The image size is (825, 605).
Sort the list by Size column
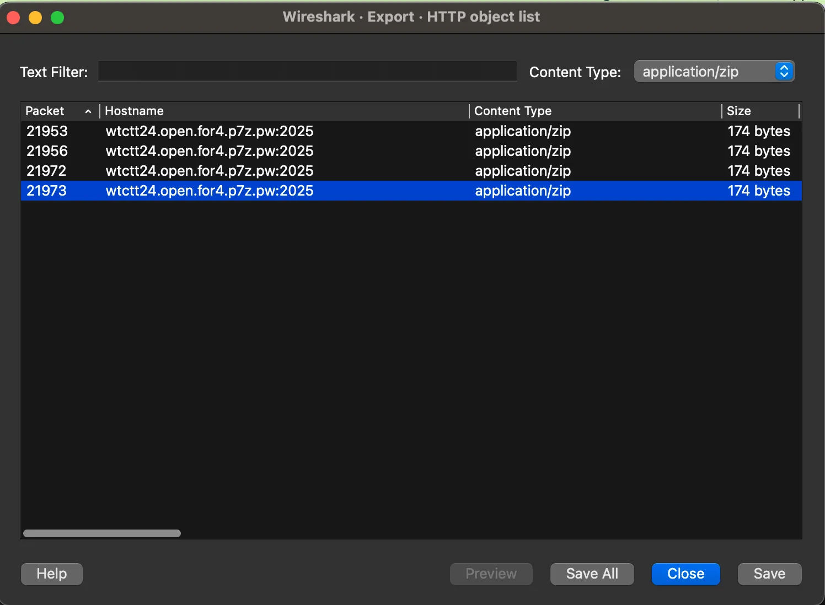coord(738,111)
